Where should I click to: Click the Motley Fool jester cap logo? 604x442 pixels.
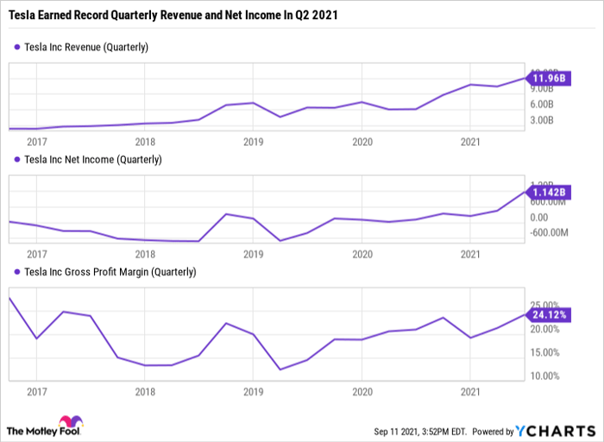(71, 422)
